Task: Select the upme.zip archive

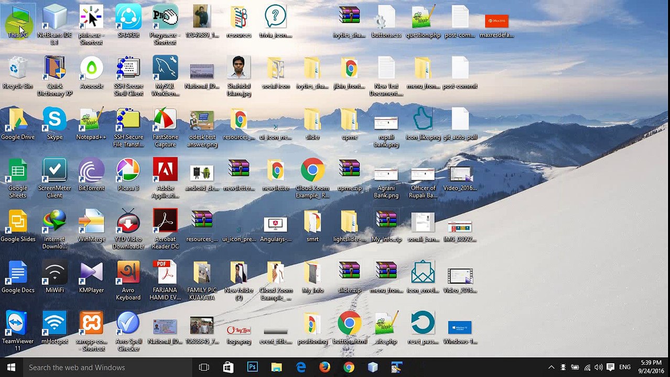Action: pyautogui.click(x=349, y=174)
